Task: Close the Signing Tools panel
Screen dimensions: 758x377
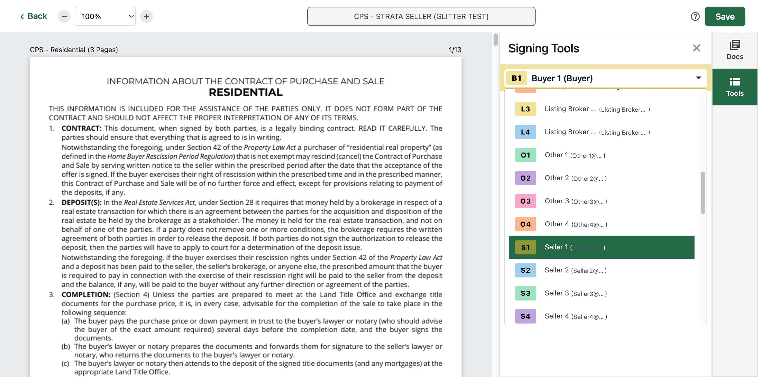Action: tap(696, 48)
